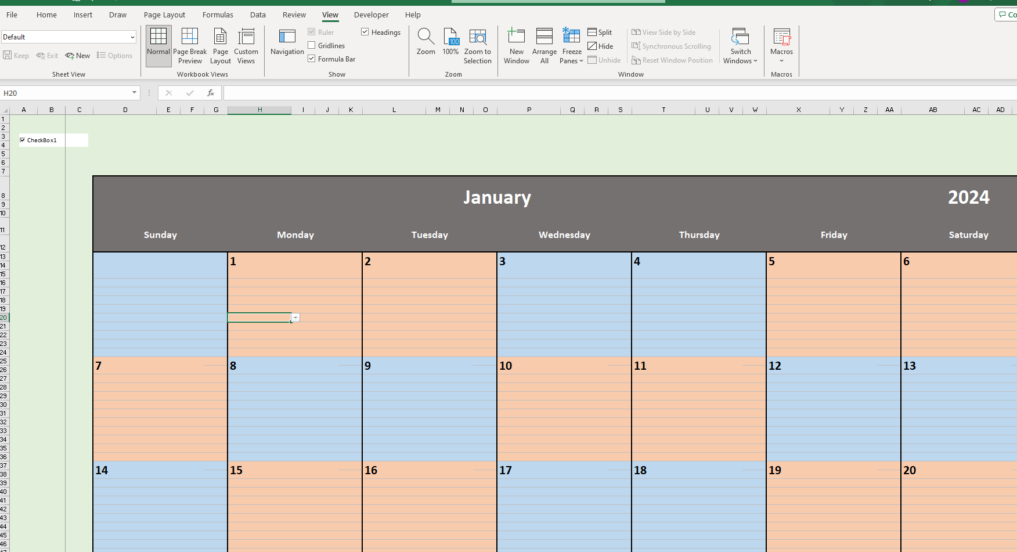
Task: Toggle CheckBox1 on the sheet
Action: [x=23, y=140]
